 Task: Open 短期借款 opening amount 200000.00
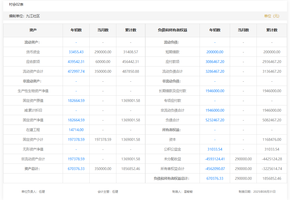point(215,52)
